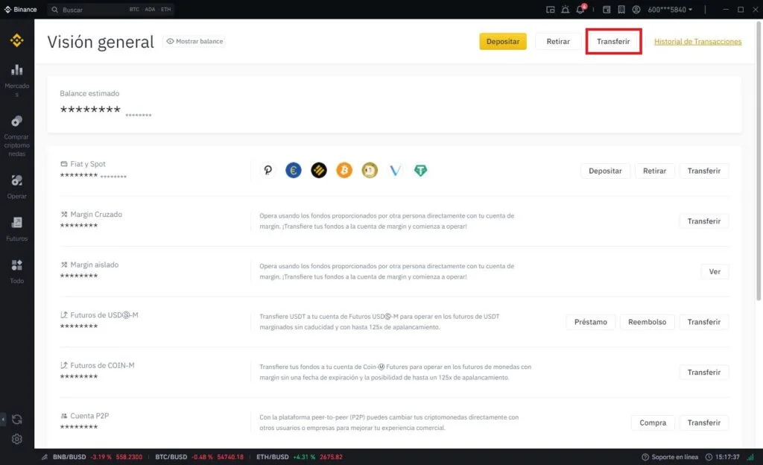763x465 pixels.
Task: Select the Bitcoin coin icon
Action: [344, 170]
